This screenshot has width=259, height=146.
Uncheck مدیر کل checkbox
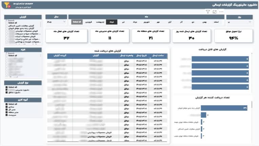pos(6,109)
